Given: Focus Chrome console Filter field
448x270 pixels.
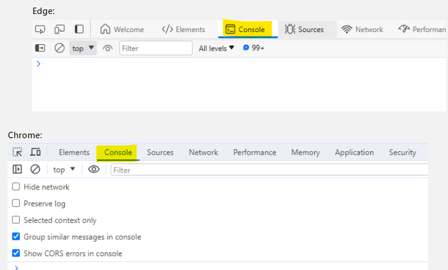Looking at the screenshot, I should [x=269, y=170].
